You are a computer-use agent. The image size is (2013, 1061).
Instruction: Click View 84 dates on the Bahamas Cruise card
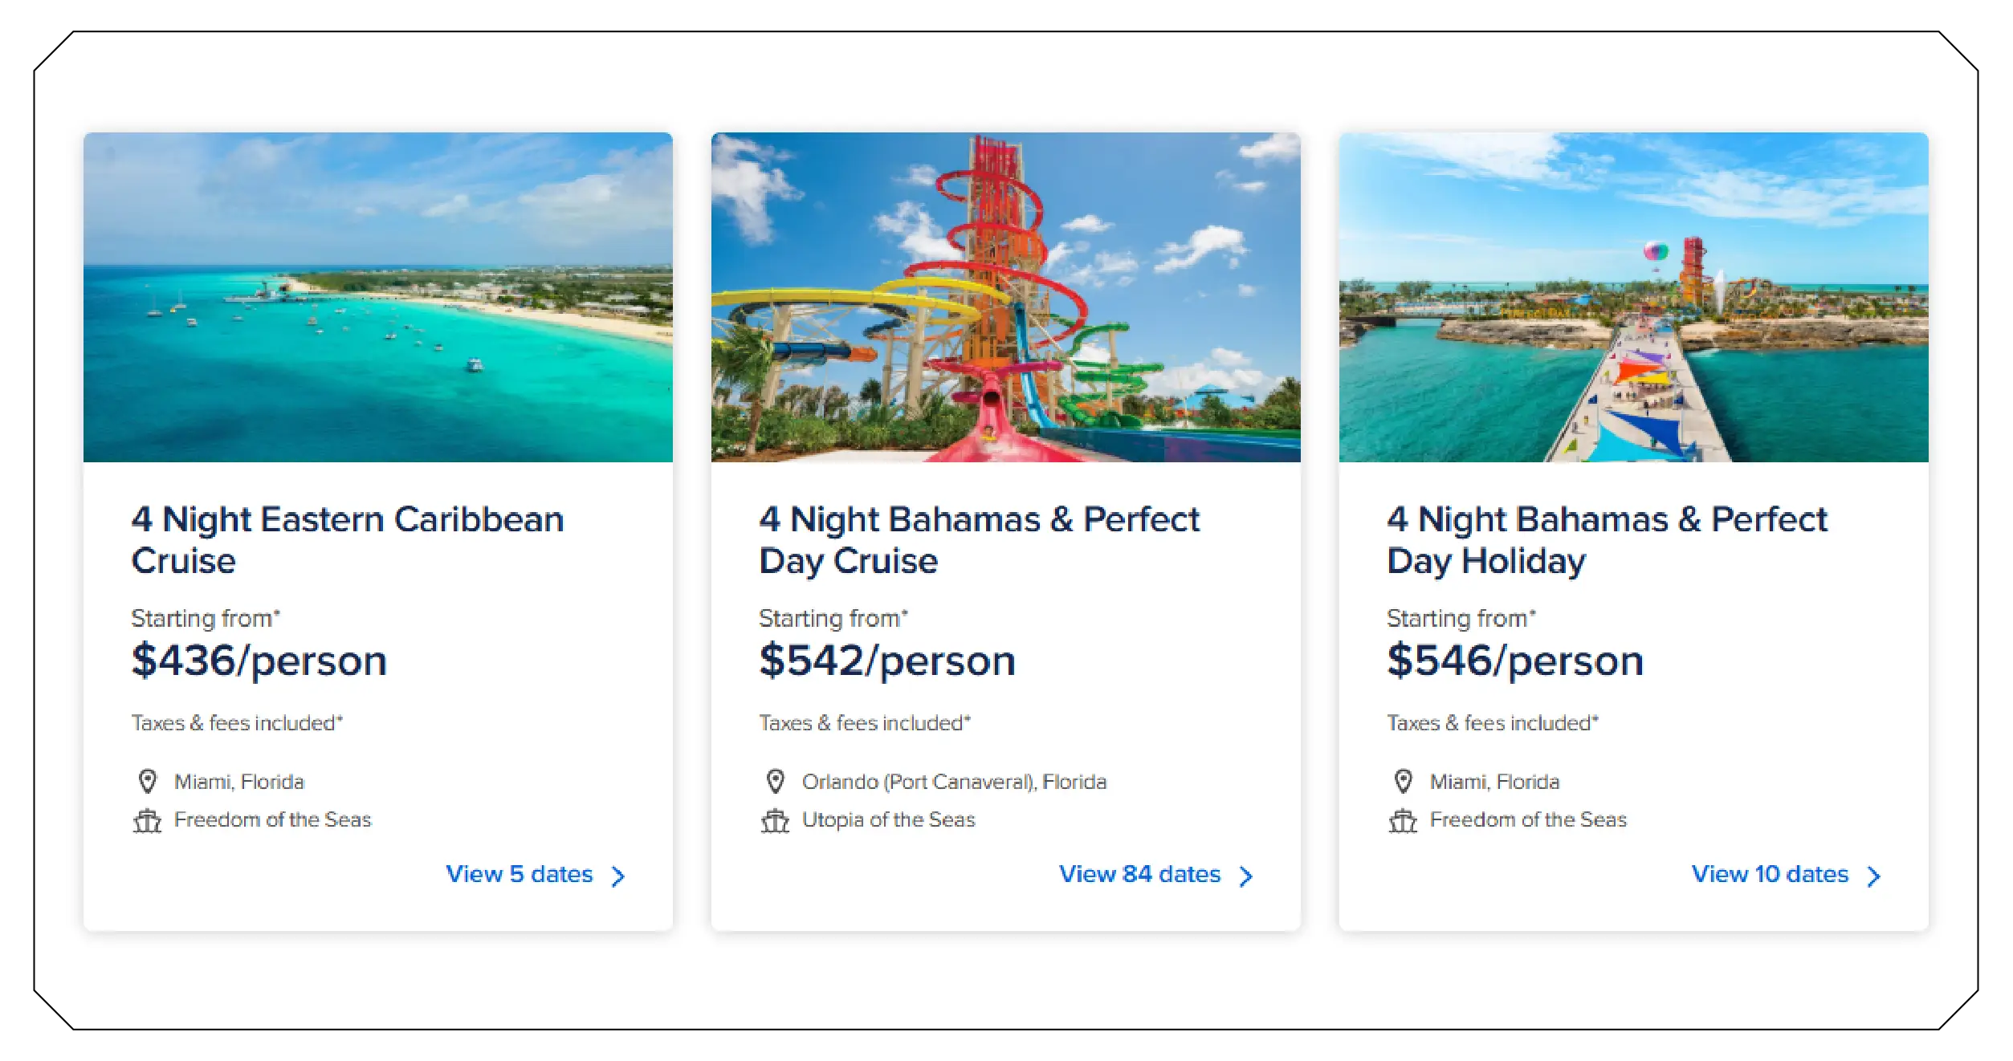[1139, 876]
